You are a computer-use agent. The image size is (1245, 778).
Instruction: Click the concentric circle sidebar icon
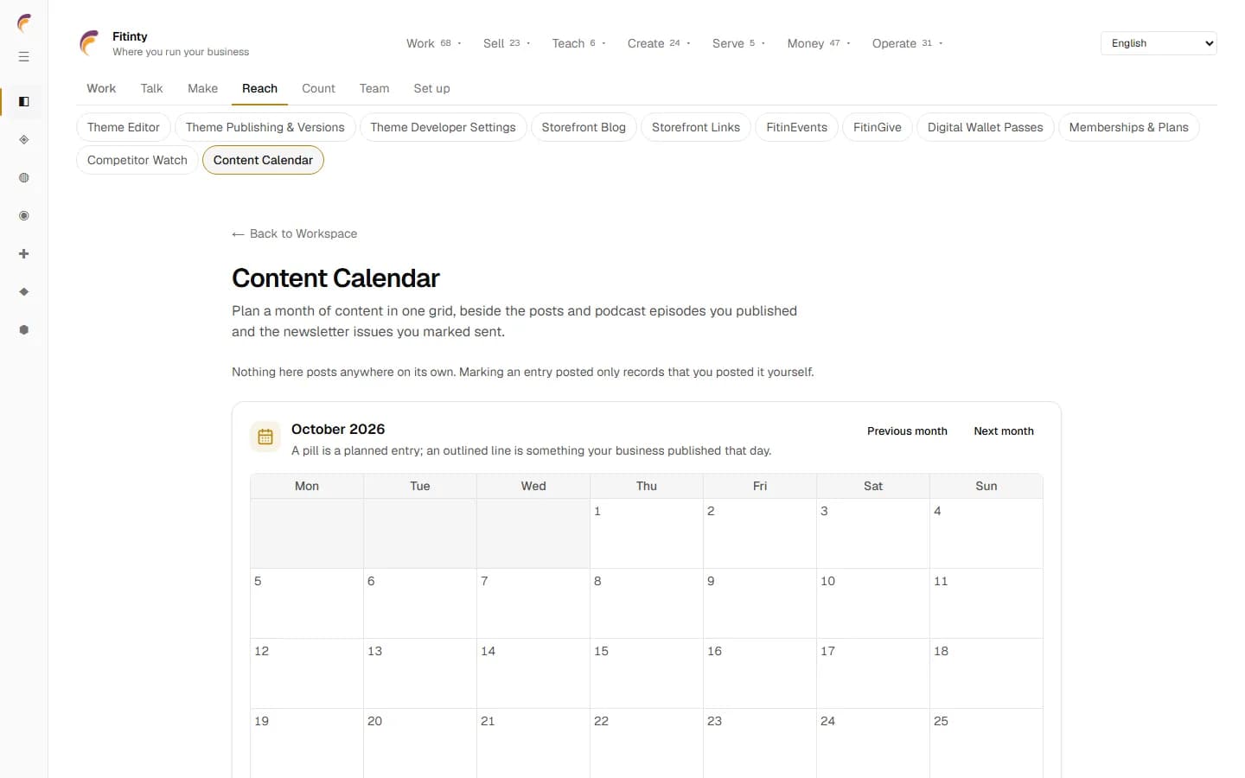pyautogui.click(x=24, y=216)
